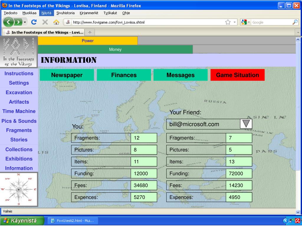
Task: Open the Information sidebar link
Action: (x=19, y=168)
